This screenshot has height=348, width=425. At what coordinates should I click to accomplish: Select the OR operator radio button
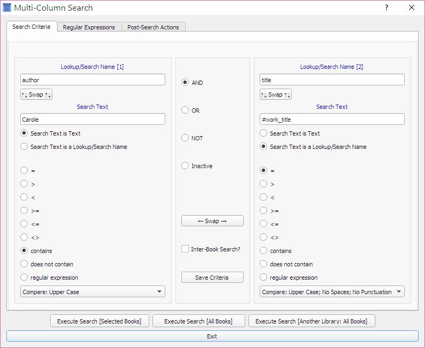click(x=186, y=110)
